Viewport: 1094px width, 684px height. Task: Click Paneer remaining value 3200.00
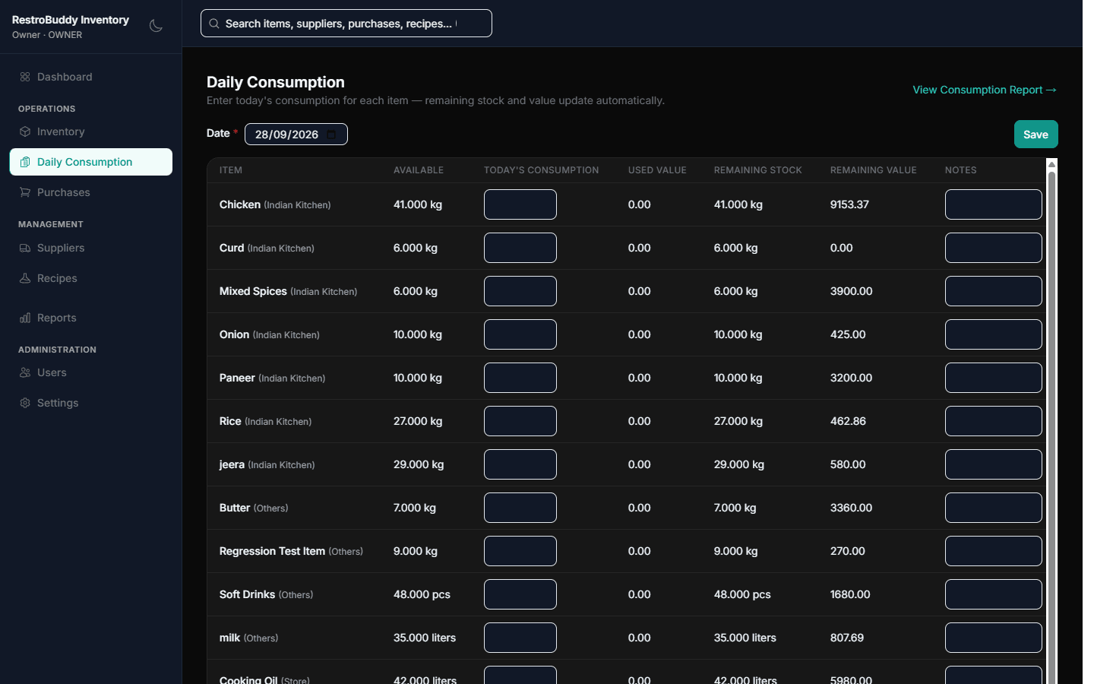[851, 378]
